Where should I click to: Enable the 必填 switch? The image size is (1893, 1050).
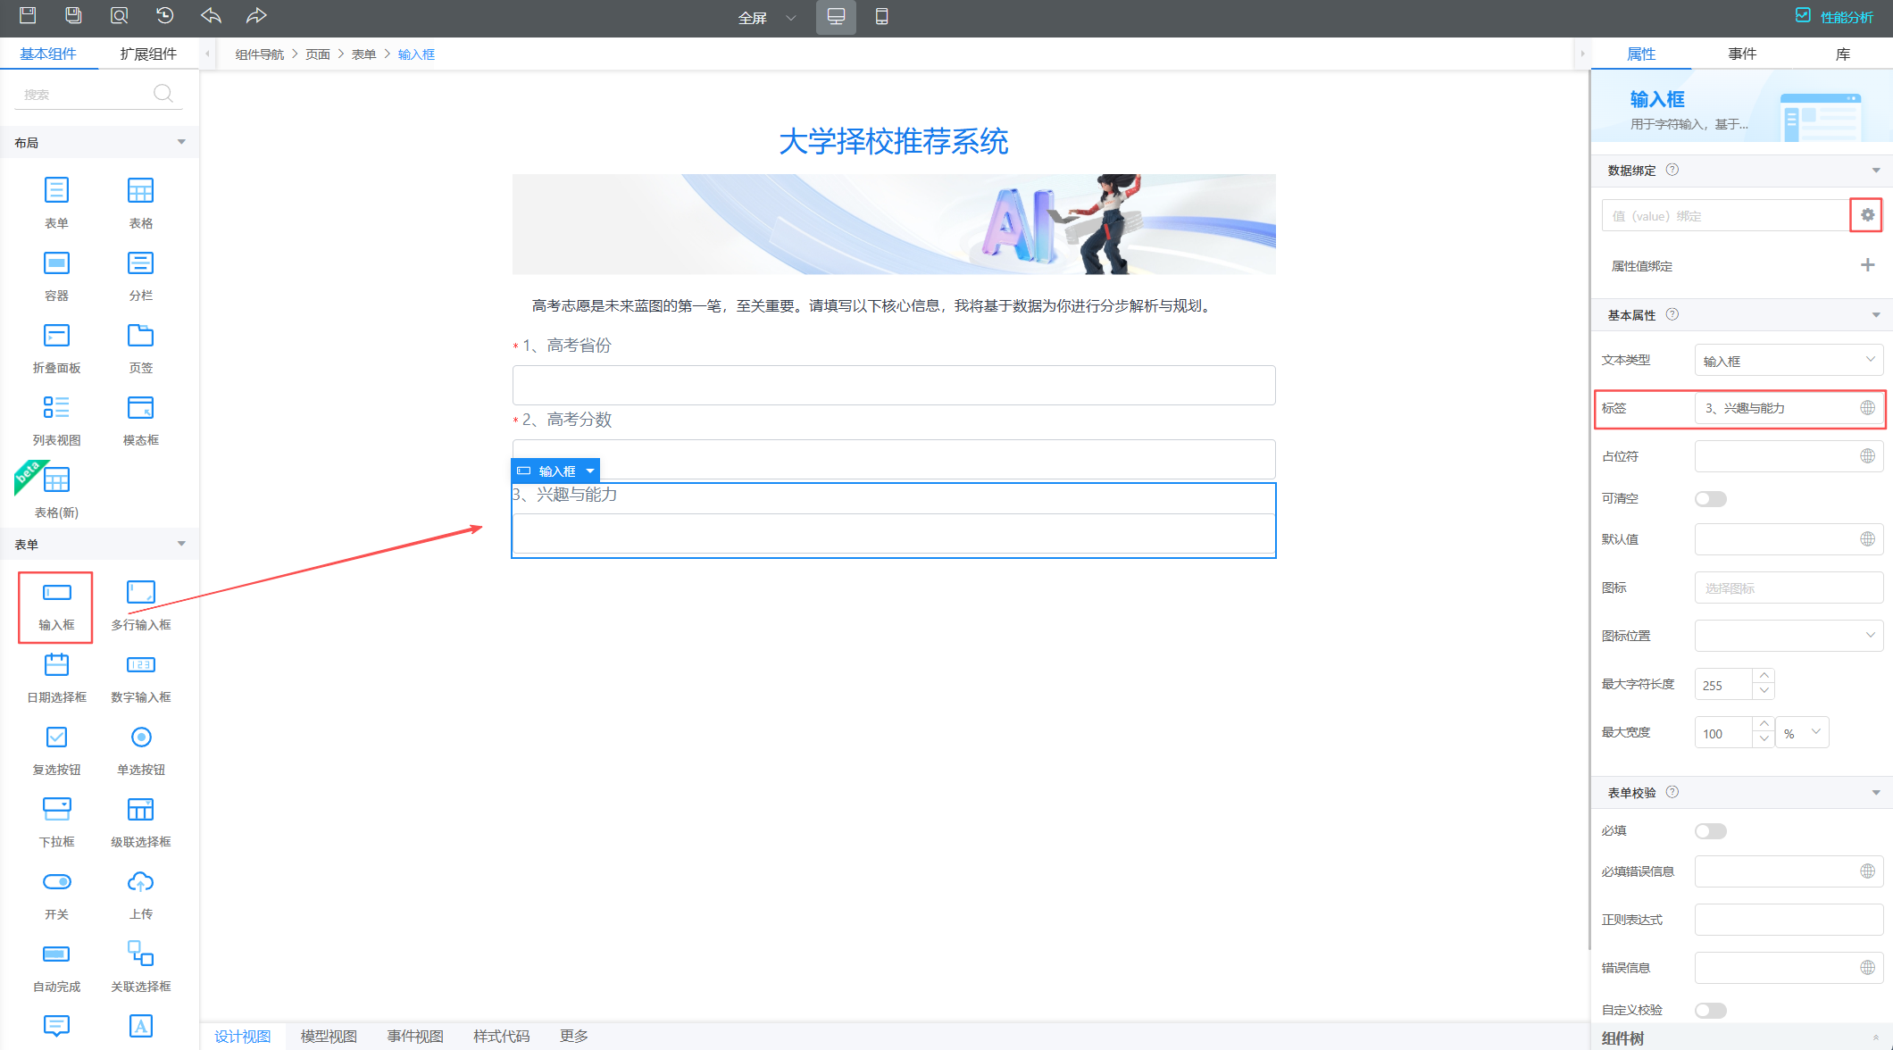(1710, 831)
